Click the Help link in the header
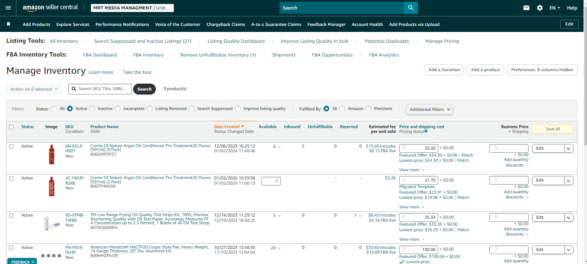Screen dimensions: 587x264 click(572, 8)
